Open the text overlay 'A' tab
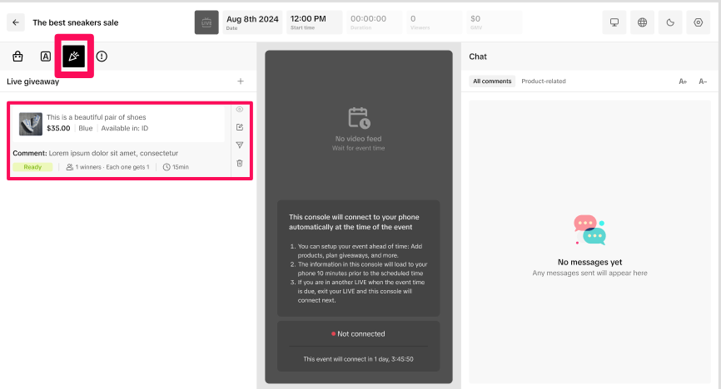721x389 pixels. tap(46, 57)
